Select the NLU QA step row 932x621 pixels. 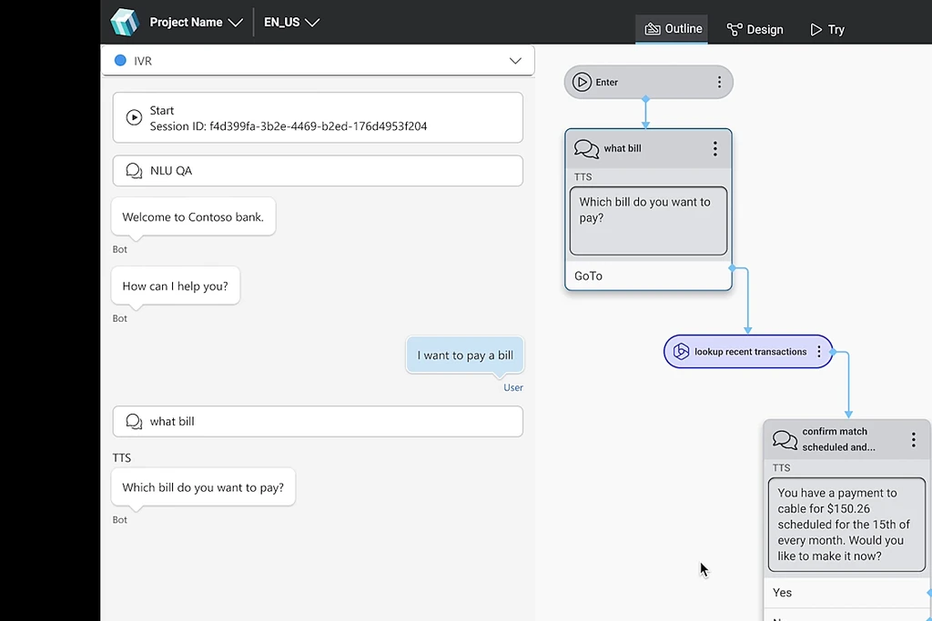[318, 171]
